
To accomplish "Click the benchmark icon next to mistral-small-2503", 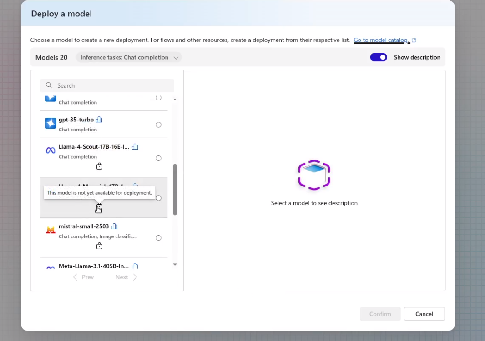I will click(114, 226).
